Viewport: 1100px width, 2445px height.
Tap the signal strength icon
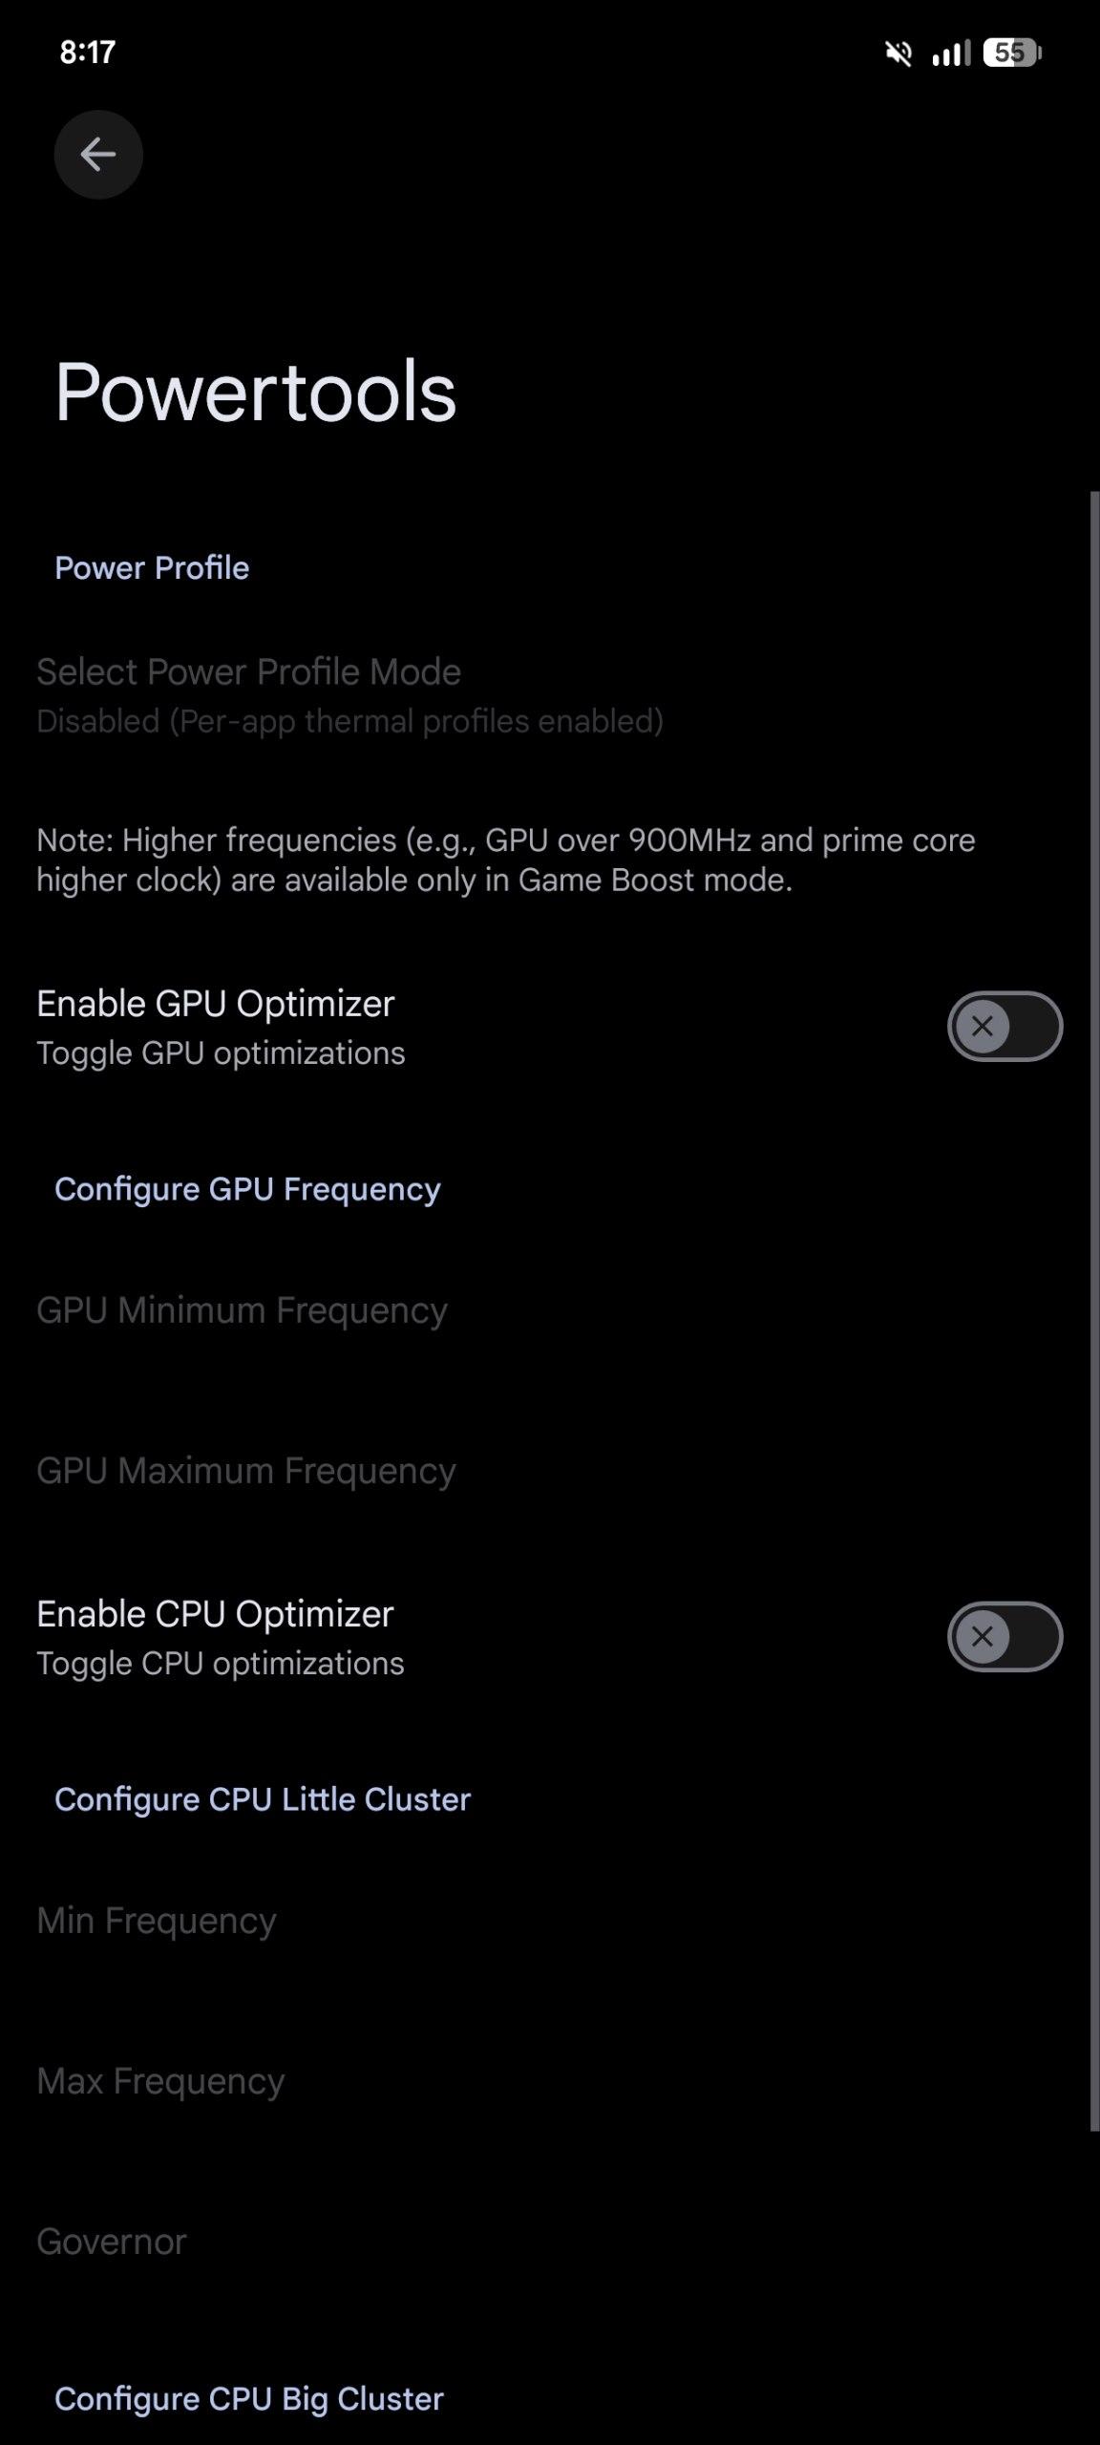[951, 53]
